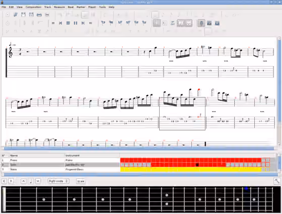The width and height of the screenshot is (282, 214).
Task: Click the black current-measure marker in Solo strip
Action: (x=197, y=165)
